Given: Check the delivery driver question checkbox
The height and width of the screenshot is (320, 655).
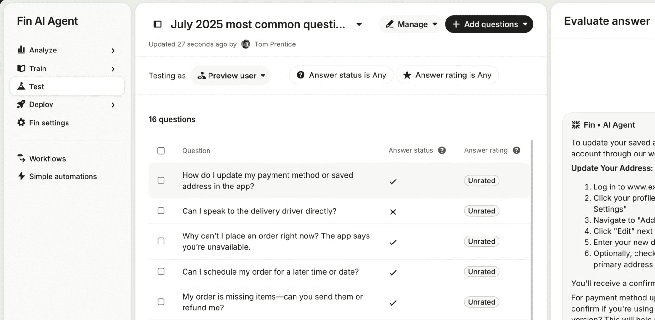Looking at the screenshot, I should pos(161,211).
